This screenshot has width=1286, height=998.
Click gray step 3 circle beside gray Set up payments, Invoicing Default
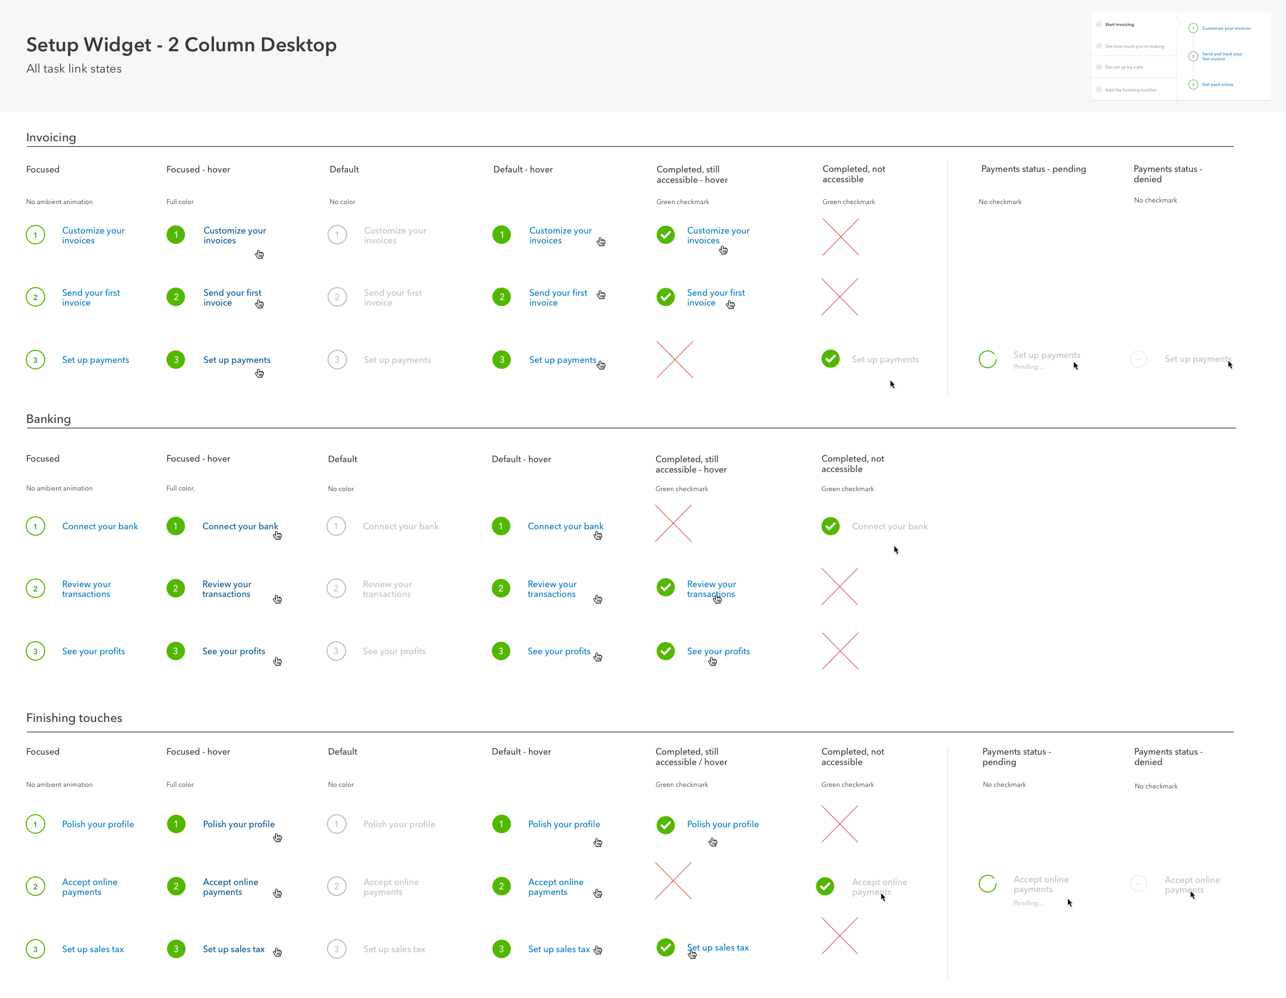coord(337,359)
